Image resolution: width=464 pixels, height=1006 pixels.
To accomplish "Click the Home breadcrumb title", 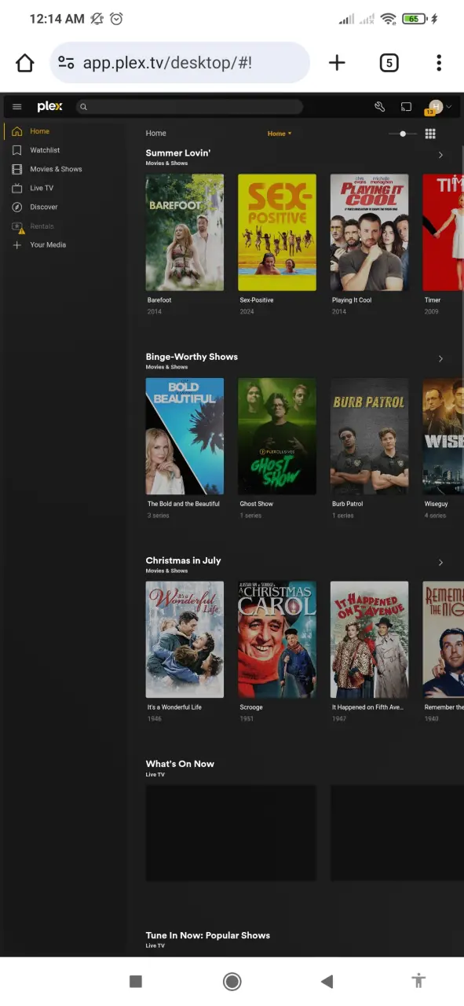I will click(156, 134).
